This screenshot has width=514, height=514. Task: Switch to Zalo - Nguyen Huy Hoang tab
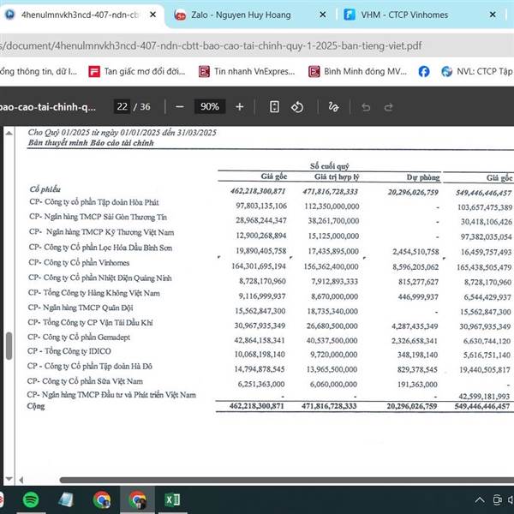241,15
